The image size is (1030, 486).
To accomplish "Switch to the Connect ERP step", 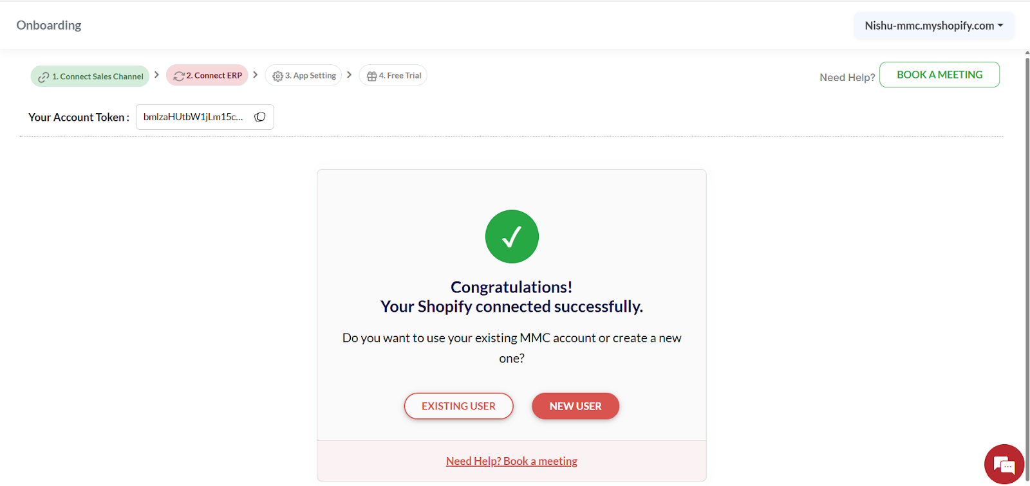I will point(212,75).
